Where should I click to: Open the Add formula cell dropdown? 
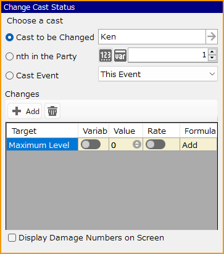pyautogui.click(x=198, y=145)
